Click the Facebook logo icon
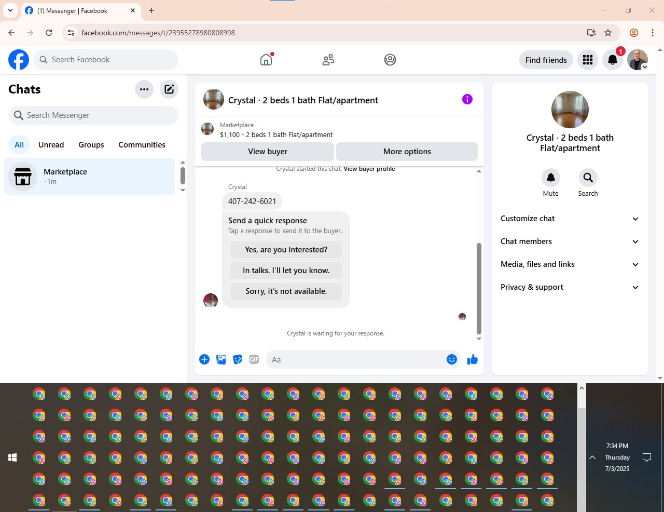 (x=19, y=60)
